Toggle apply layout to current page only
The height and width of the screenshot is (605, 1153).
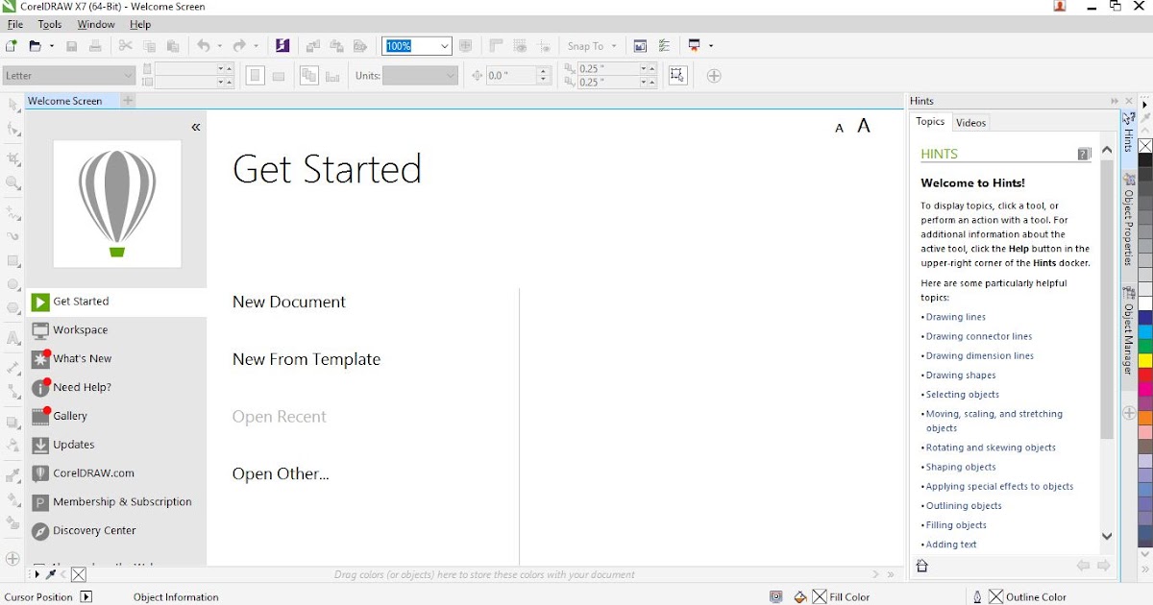point(332,76)
